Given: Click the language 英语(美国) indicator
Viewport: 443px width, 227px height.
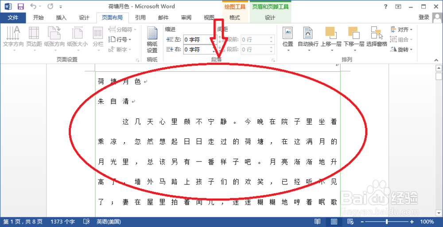Looking at the screenshot, I should pos(109,222).
